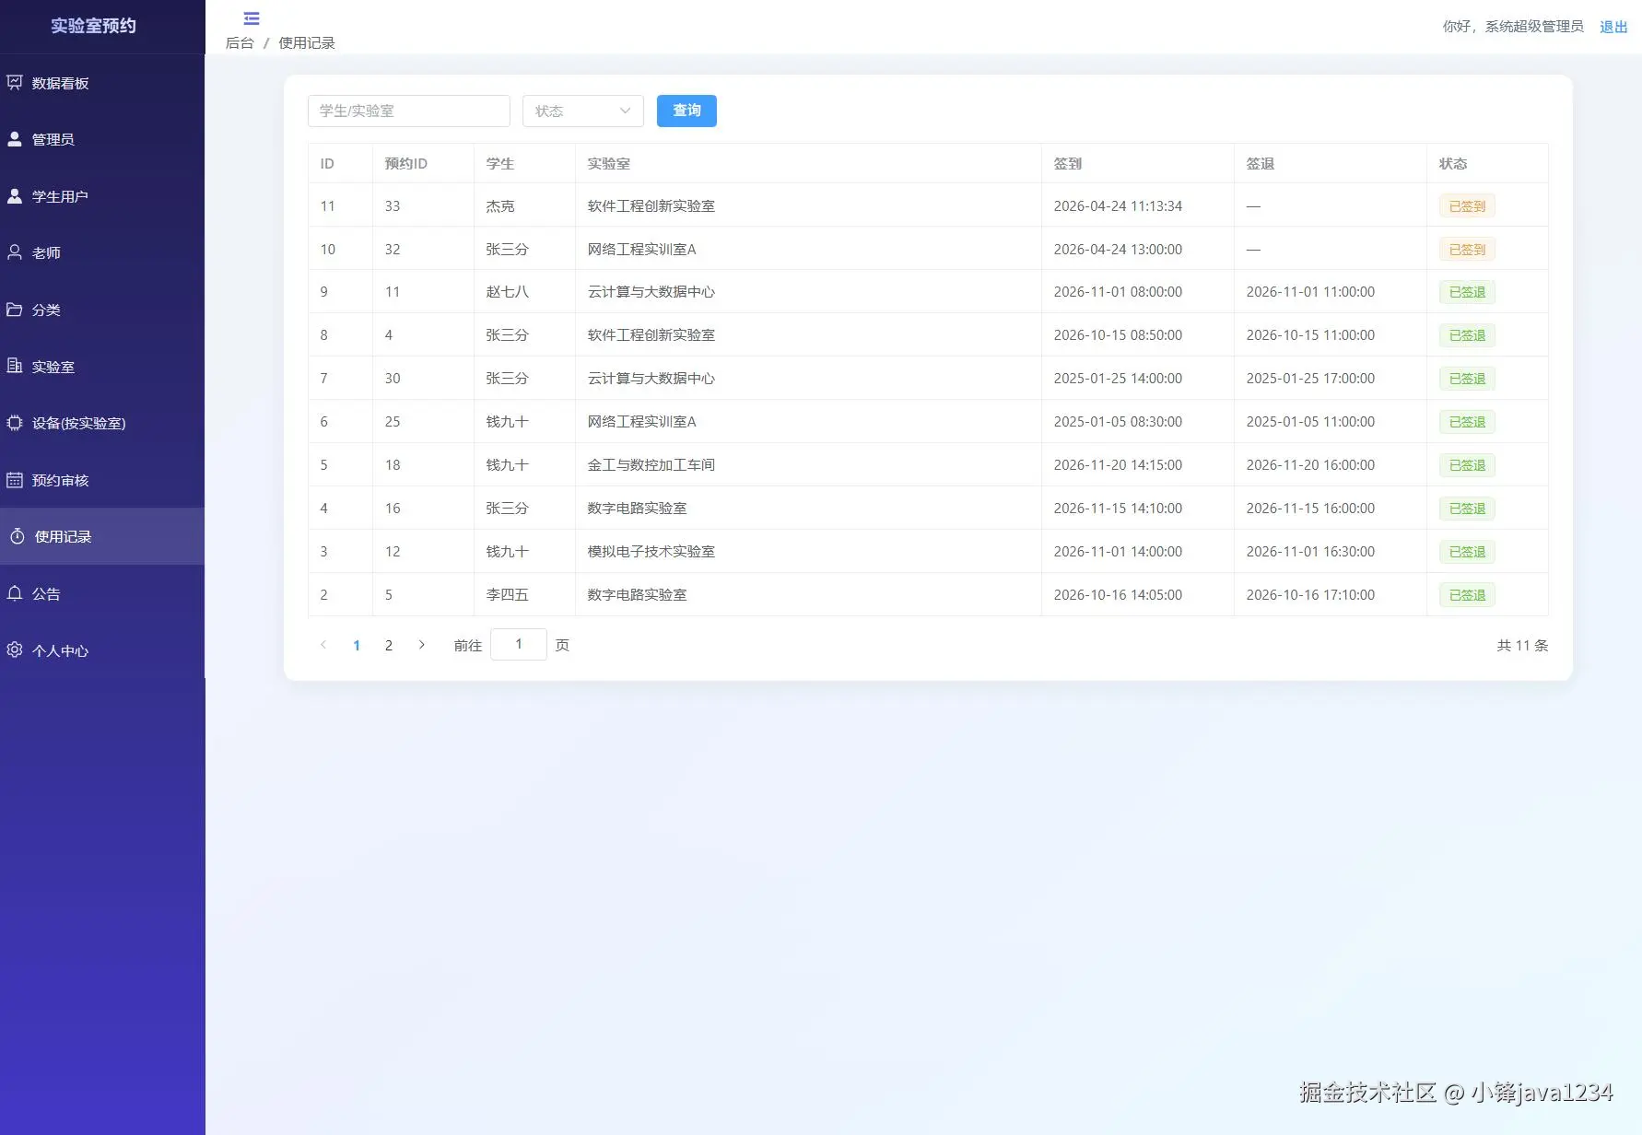Click sign-out time 2026-11-20 16:00:00

pyautogui.click(x=1310, y=465)
